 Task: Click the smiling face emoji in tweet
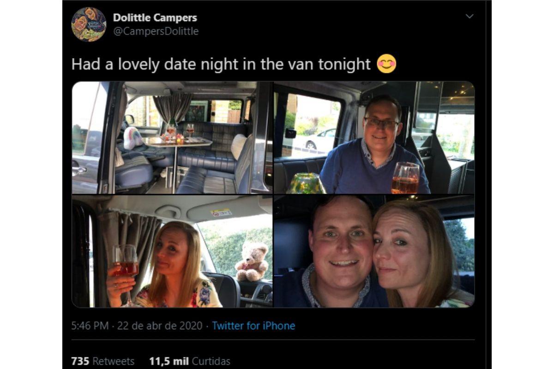[386, 64]
